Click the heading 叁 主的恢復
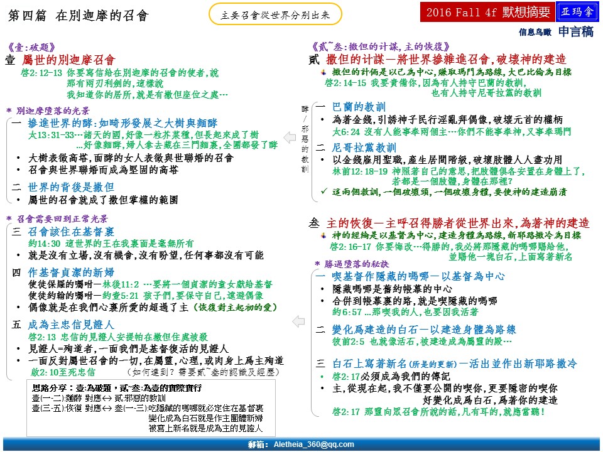The height and width of the screenshot is (452, 603). (448, 223)
